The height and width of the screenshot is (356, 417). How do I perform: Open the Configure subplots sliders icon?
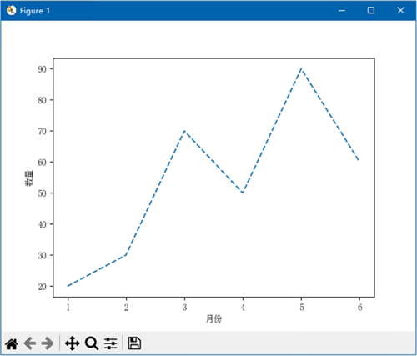coord(111,343)
